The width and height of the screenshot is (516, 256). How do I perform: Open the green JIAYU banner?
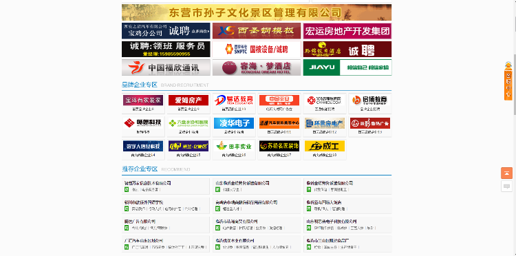click(x=347, y=67)
